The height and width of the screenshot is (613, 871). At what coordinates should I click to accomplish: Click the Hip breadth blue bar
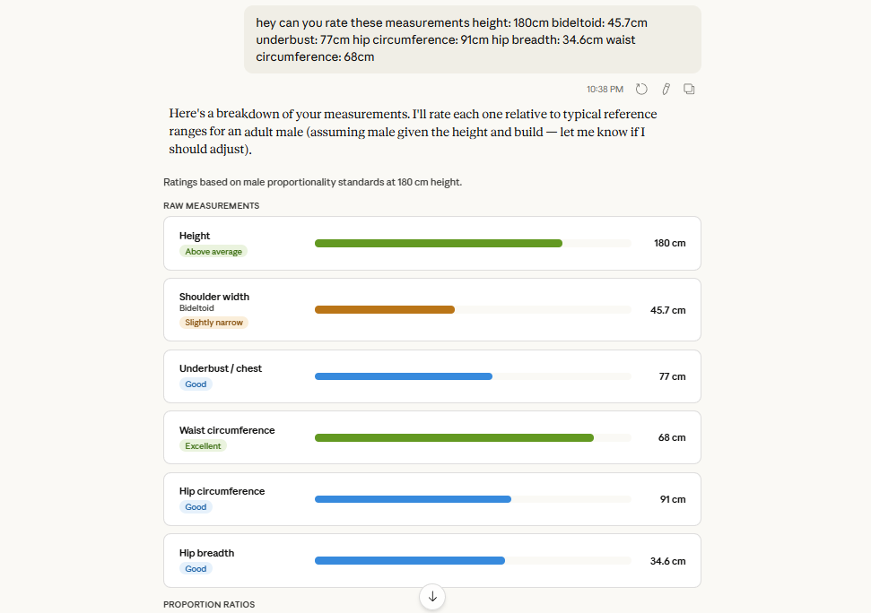coord(409,561)
